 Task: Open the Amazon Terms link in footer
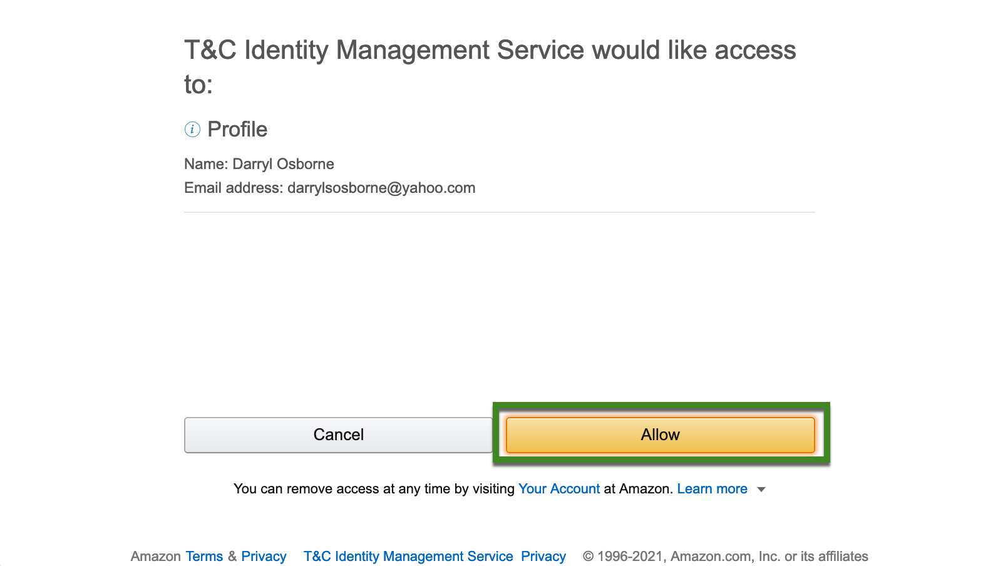point(204,557)
